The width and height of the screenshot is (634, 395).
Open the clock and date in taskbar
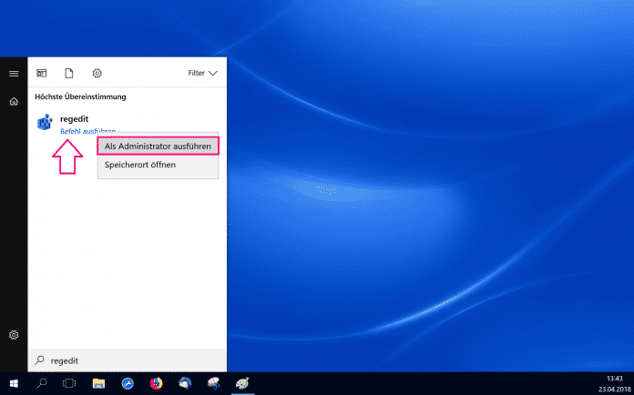point(605,384)
